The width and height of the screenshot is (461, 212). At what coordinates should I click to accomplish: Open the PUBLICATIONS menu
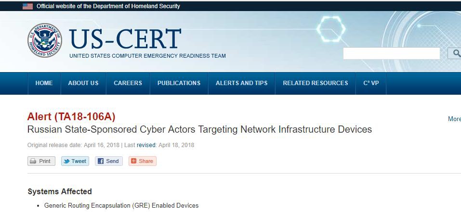(x=179, y=83)
